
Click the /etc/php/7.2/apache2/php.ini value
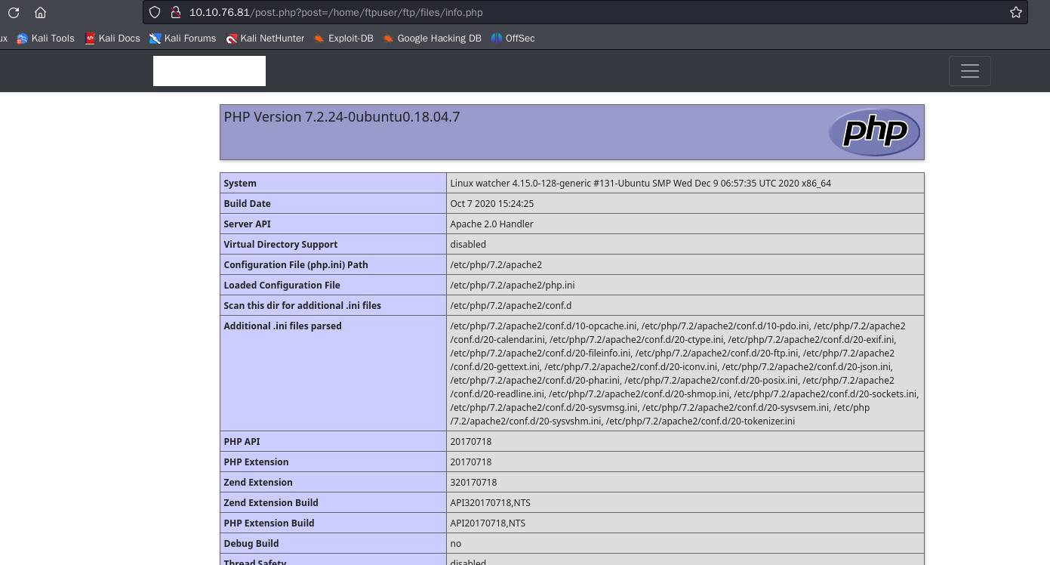512,285
